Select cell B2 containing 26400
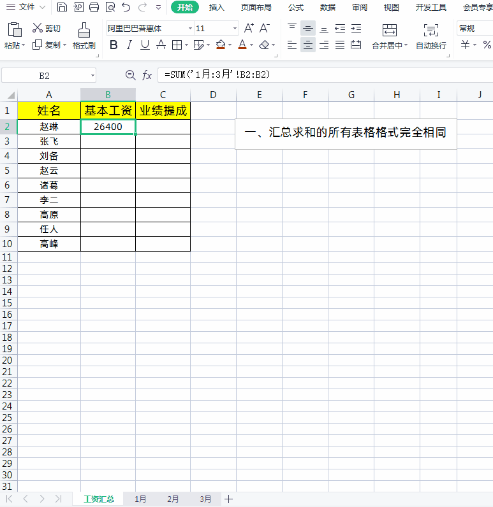The width and height of the screenshot is (493, 507). click(108, 127)
